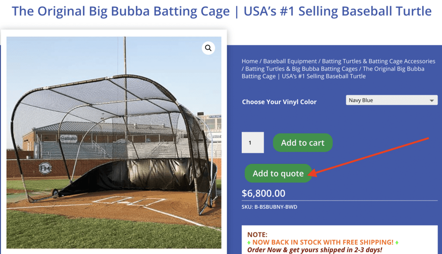Add the batting cage to cart
This screenshot has height=254, width=442.
click(303, 142)
